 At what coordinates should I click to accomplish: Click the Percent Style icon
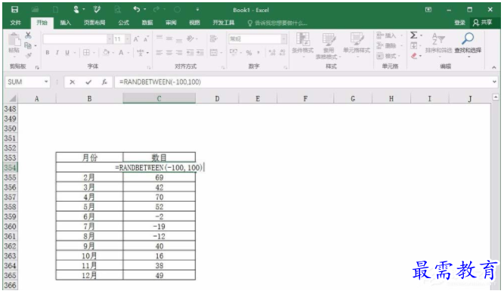(x=249, y=52)
